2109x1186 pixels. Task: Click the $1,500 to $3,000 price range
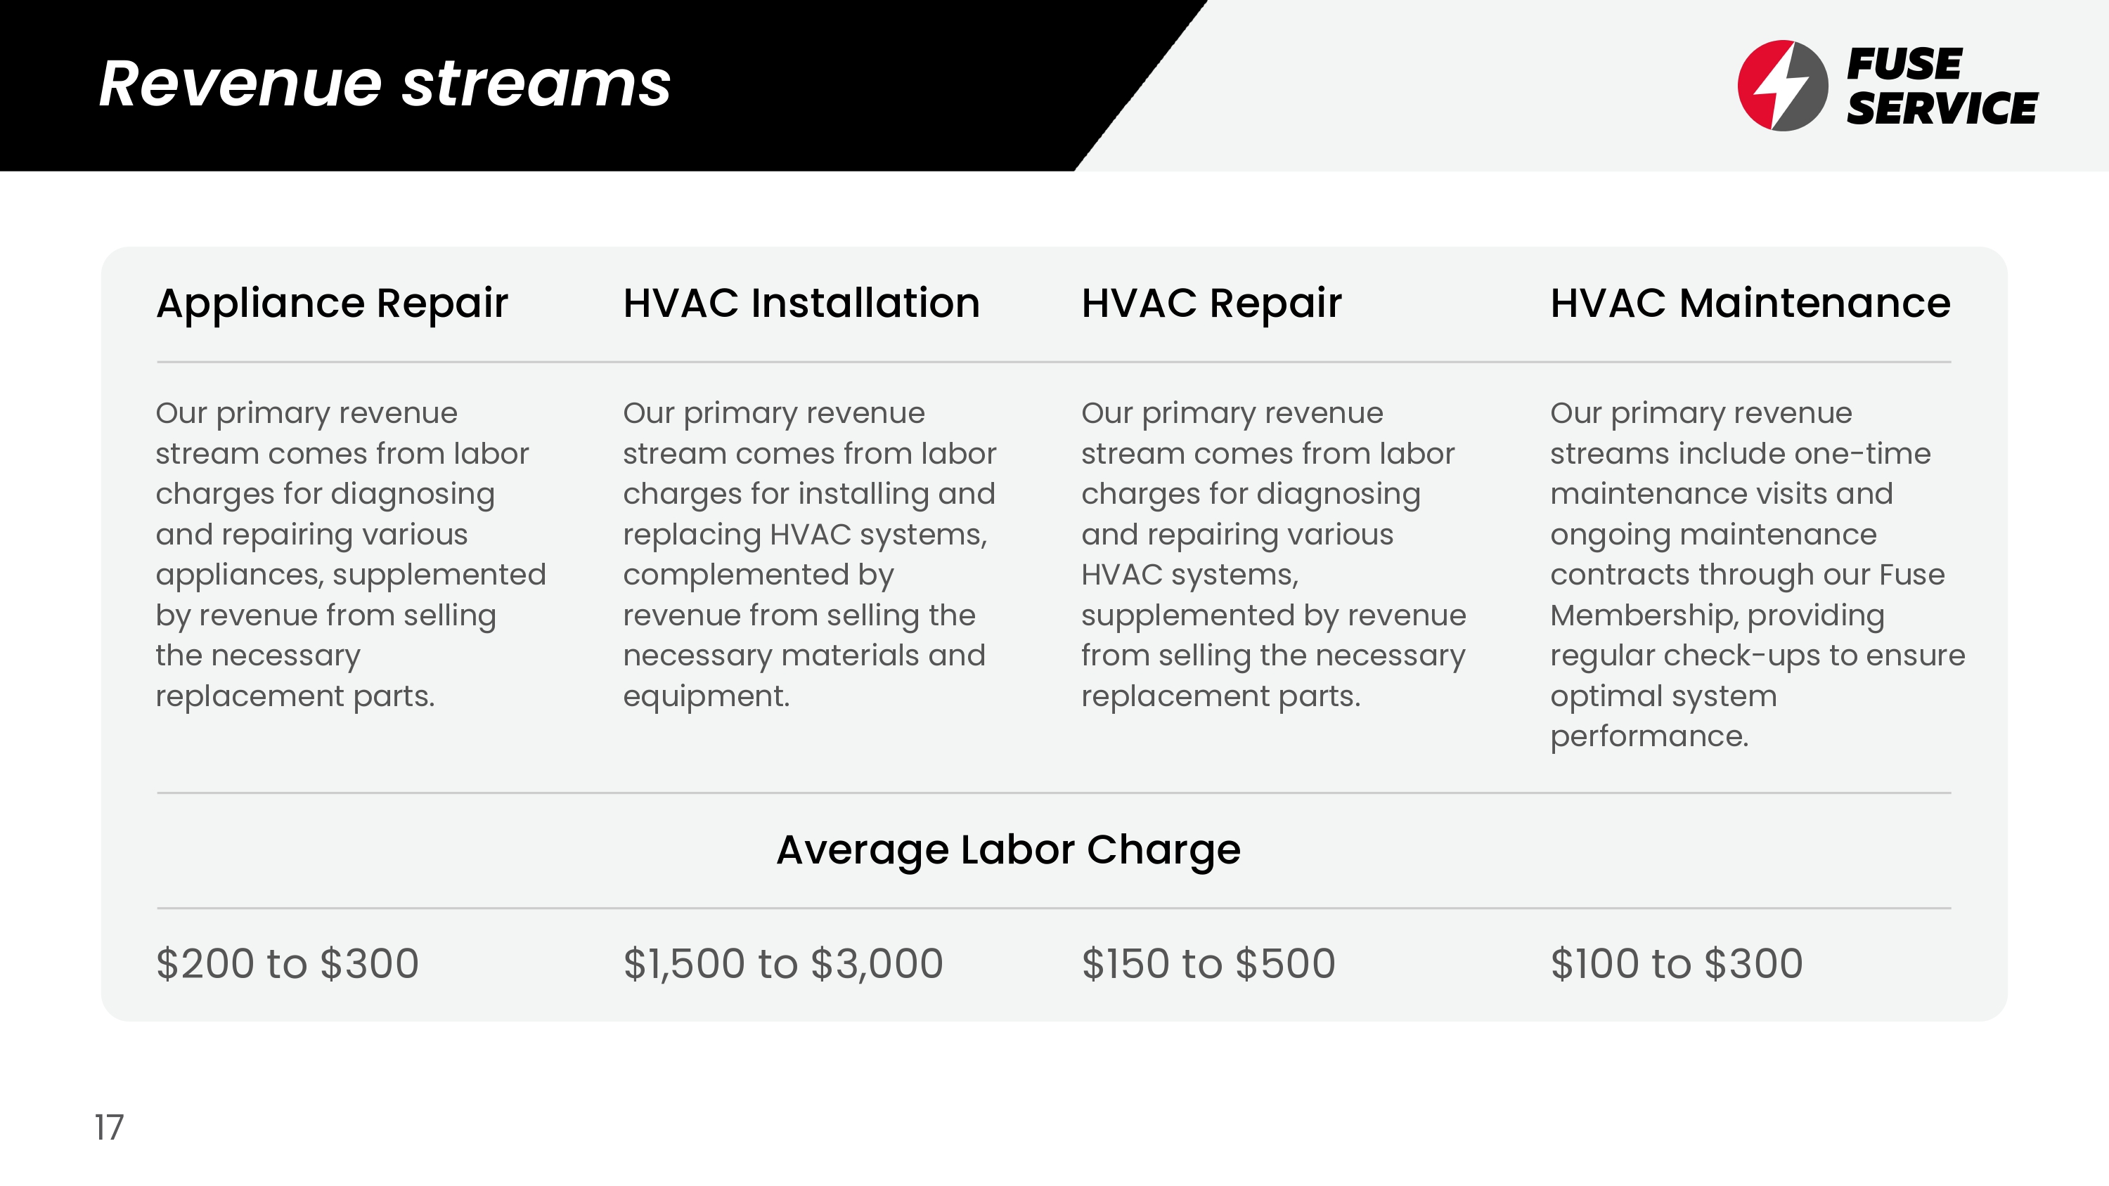pos(782,963)
